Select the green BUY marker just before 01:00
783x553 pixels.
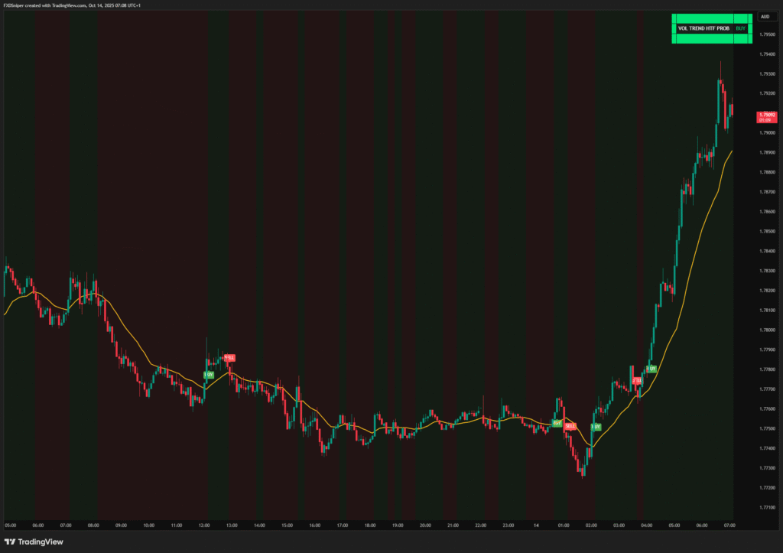(557, 423)
